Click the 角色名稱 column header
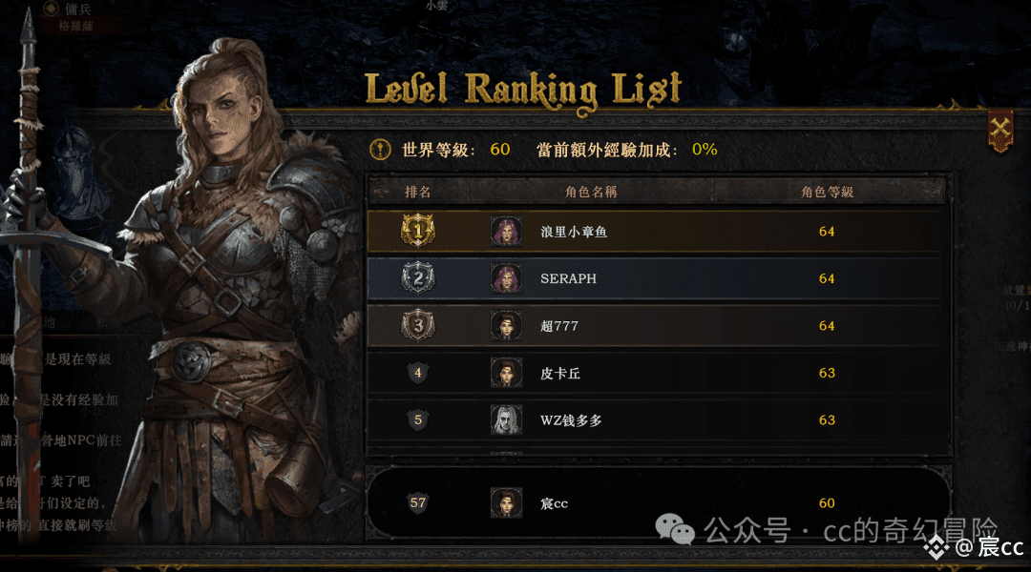Image resolution: width=1031 pixels, height=572 pixels. pos(591,192)
